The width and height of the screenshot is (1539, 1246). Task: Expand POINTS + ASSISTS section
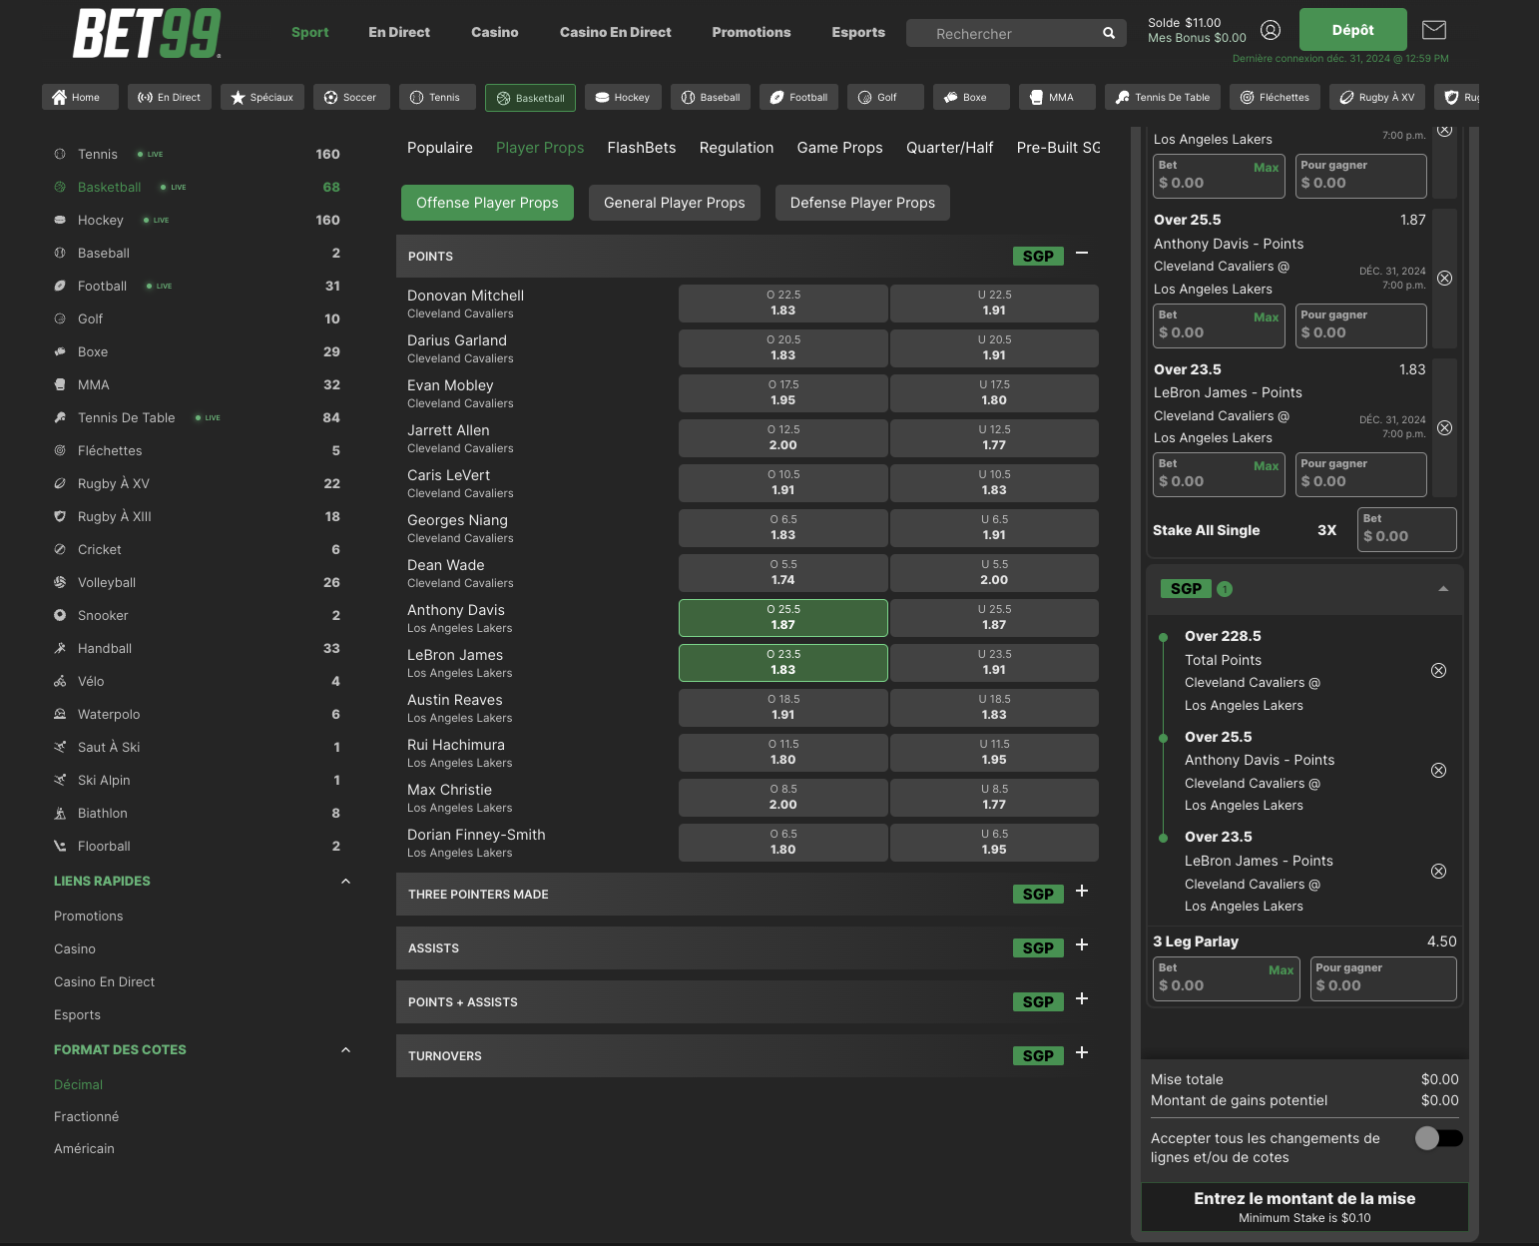[x=1082, y=998]
